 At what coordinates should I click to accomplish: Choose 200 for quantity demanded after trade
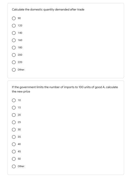(14, 55)
